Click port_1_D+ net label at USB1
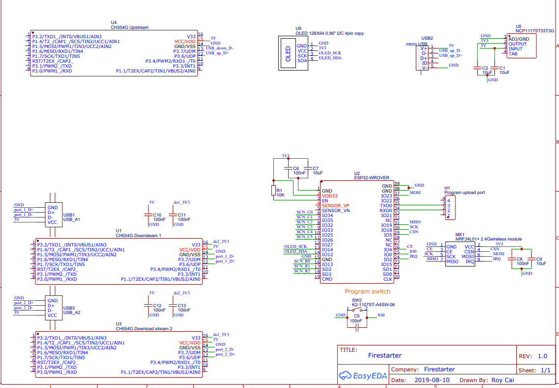Image resolution: width=559 pixels, height=388 pixels. click(x=24, y=210)
